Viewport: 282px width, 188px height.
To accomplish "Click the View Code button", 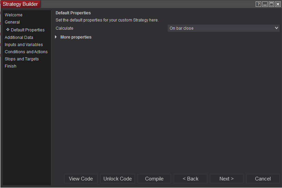I will coord(81,179).
